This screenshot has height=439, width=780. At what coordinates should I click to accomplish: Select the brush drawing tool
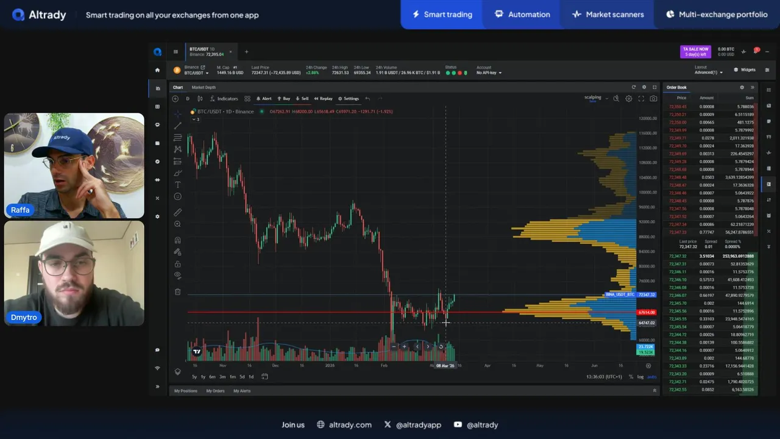tap(177, 173)
